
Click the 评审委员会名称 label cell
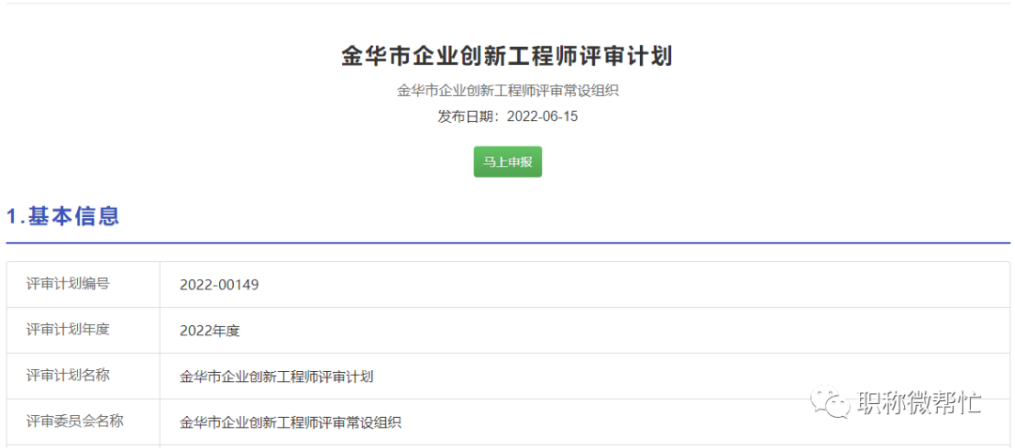[x=84, y=422]
